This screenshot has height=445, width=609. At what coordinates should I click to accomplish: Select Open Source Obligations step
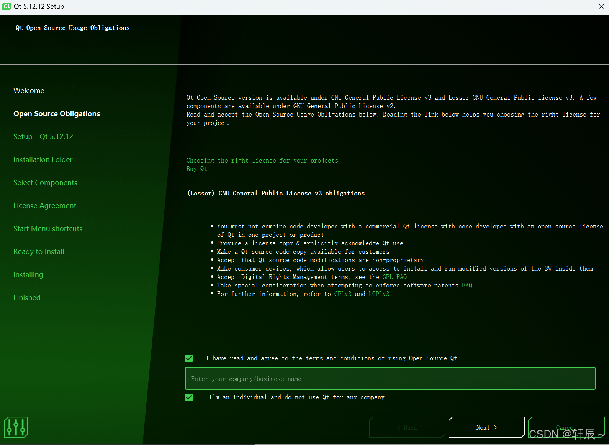click(57, 113)
